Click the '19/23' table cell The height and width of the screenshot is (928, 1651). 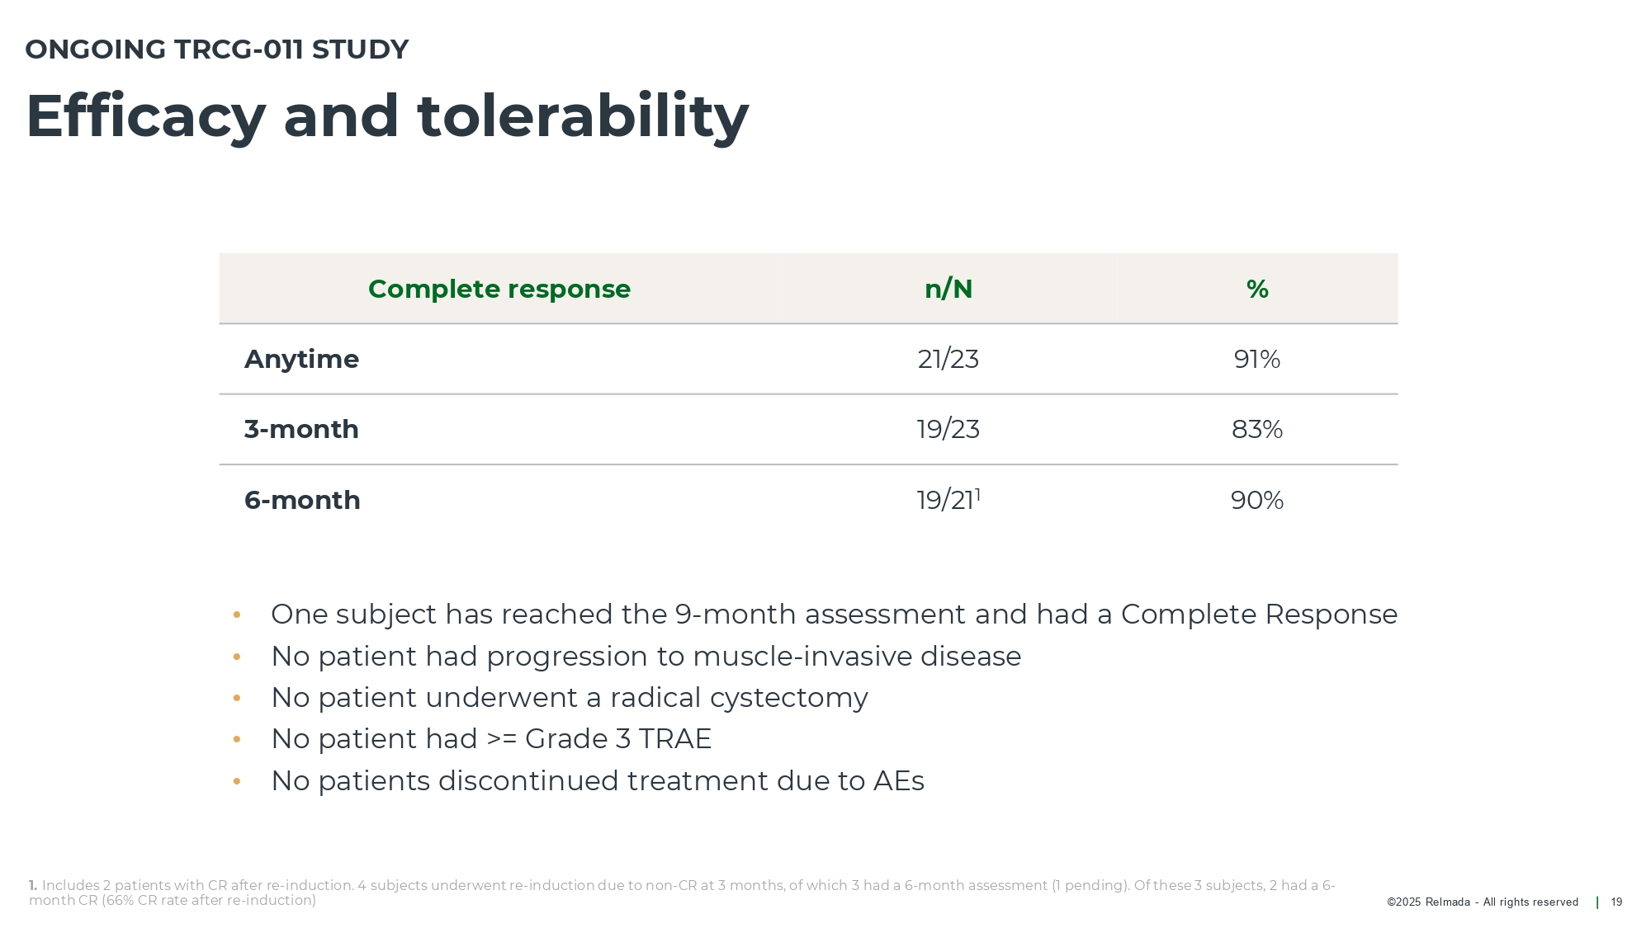tap(948, 429)
